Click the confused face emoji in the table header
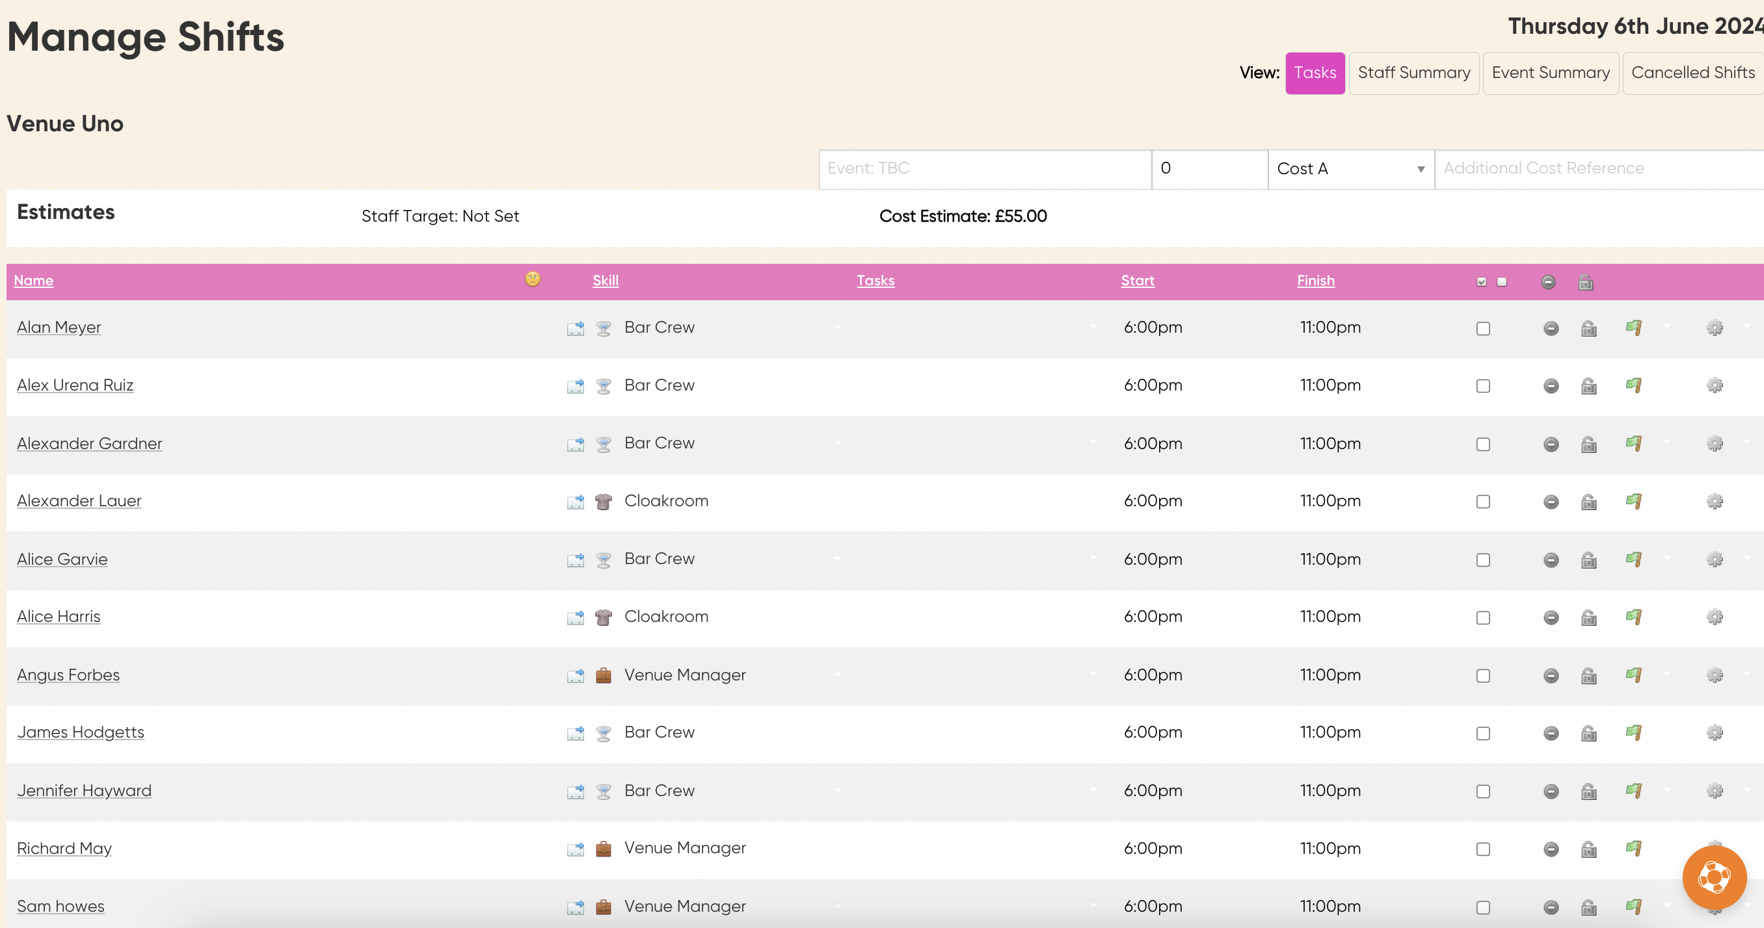Image resolution: width=1764 pixels, height=928 pixels. (531, 279)
